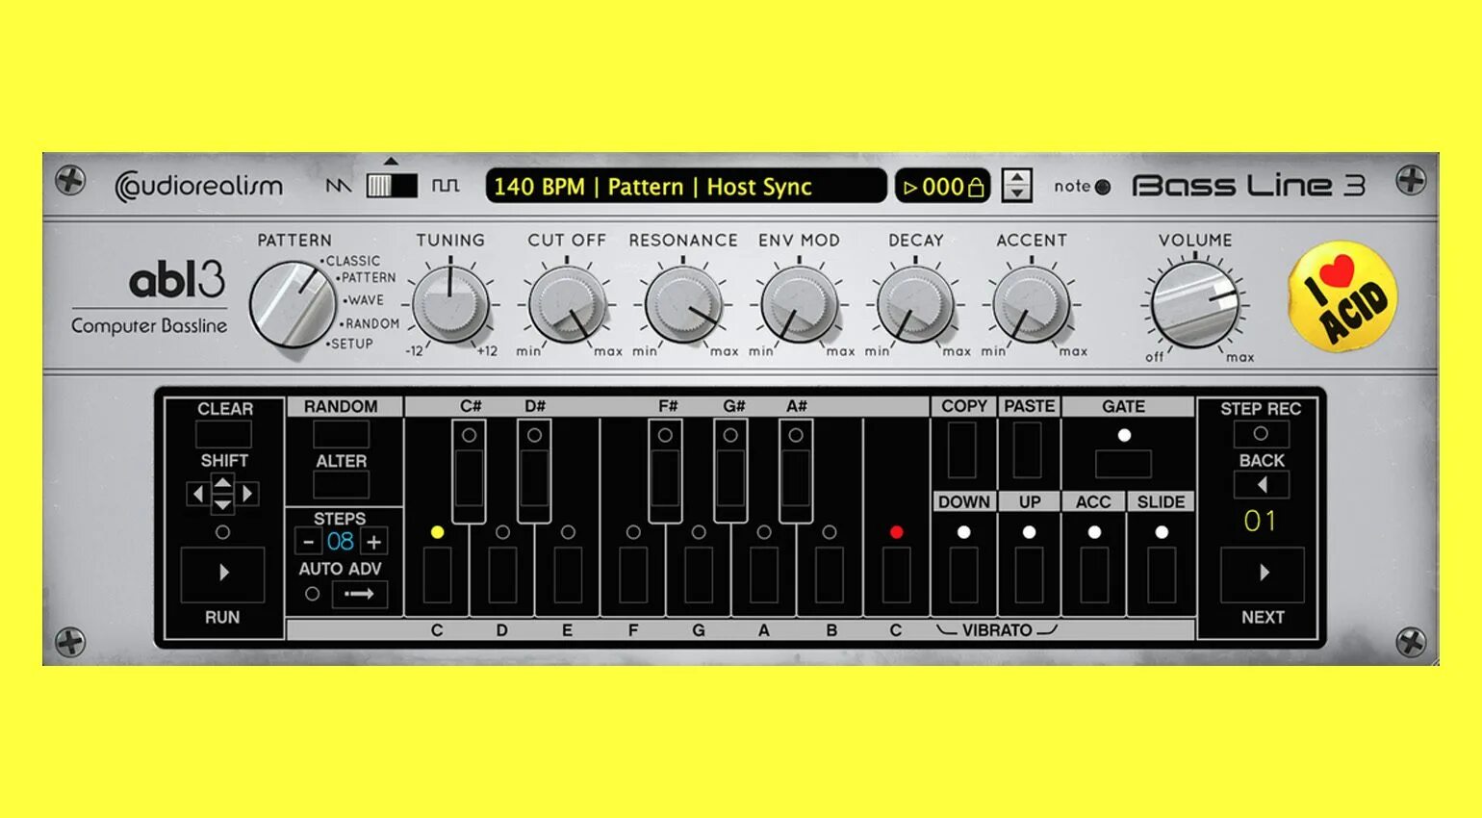Click the Volume knob
Image resolution: width=1482 pixels, height=818 pixels.
[x=1194, y=304]
